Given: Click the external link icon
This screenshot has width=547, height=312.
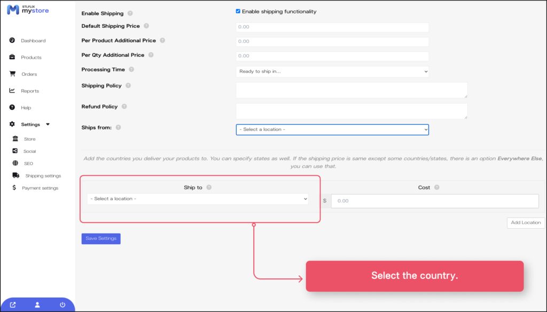Looking at the screenshot, I should coord(13,305).
